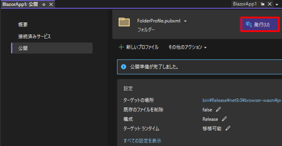Expand the FolderProfile.pubxml profile dropdown
Image resolution: width=282 pixels, height=146 pixels.
185,21
